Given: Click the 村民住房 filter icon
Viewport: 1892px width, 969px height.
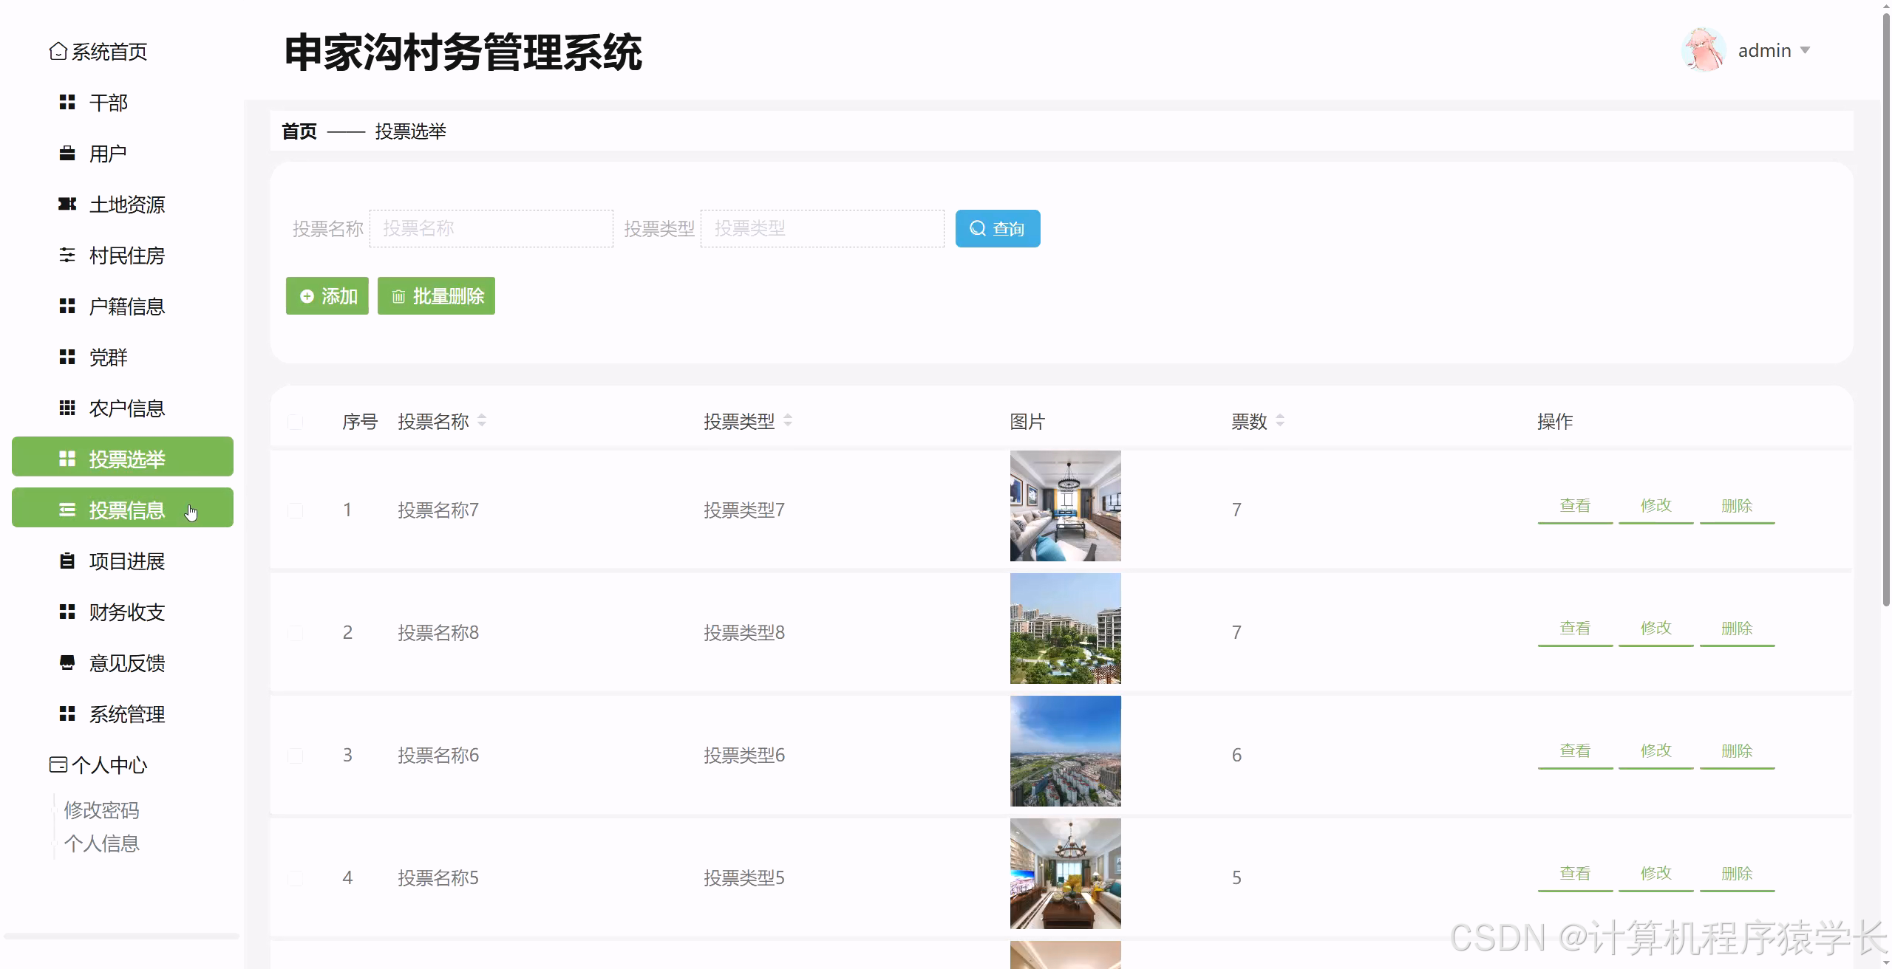Looking at the screenshot, I should pos(67,255).
